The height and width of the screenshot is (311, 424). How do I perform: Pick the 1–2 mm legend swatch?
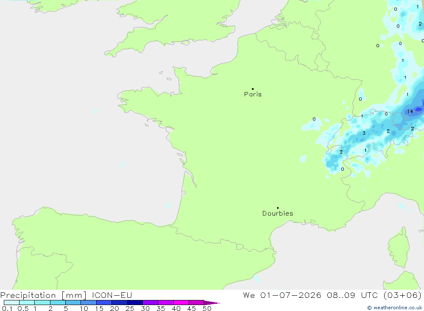point(42,303)
